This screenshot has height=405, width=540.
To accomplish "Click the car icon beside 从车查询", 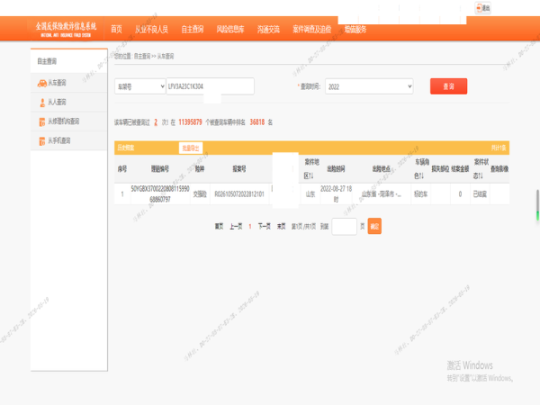I will coord(42,83).
